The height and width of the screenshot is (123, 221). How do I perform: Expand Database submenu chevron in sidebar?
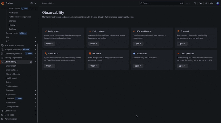pos(35,99)
